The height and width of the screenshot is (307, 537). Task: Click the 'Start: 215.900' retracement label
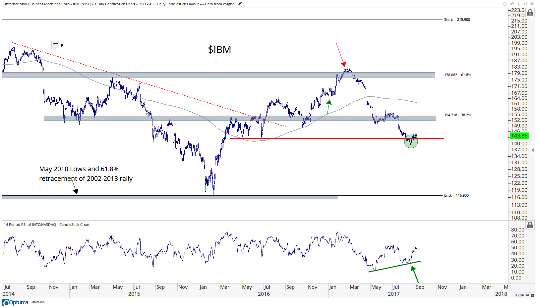click(457, 20)
